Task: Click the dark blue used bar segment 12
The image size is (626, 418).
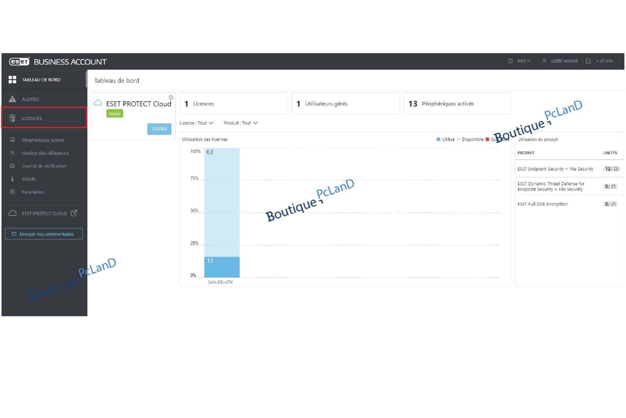Action: tap(222, 267)
